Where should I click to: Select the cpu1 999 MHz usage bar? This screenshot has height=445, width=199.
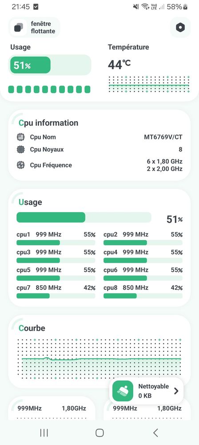click(56, 243)
